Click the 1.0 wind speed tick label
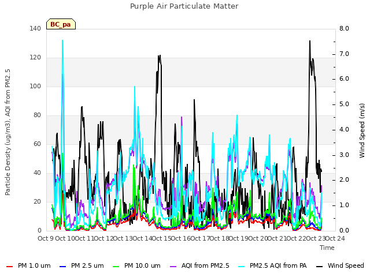This screenshot has width=370, height=277. point(344,205)
